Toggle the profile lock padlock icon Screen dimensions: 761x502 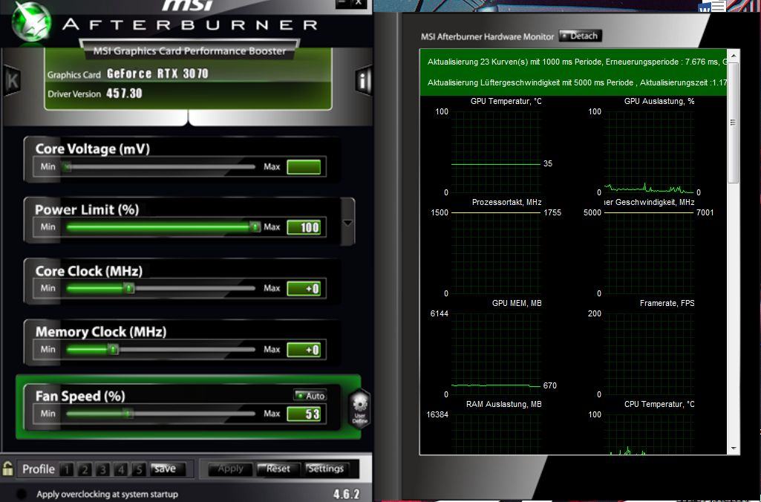tap(7, 469)
